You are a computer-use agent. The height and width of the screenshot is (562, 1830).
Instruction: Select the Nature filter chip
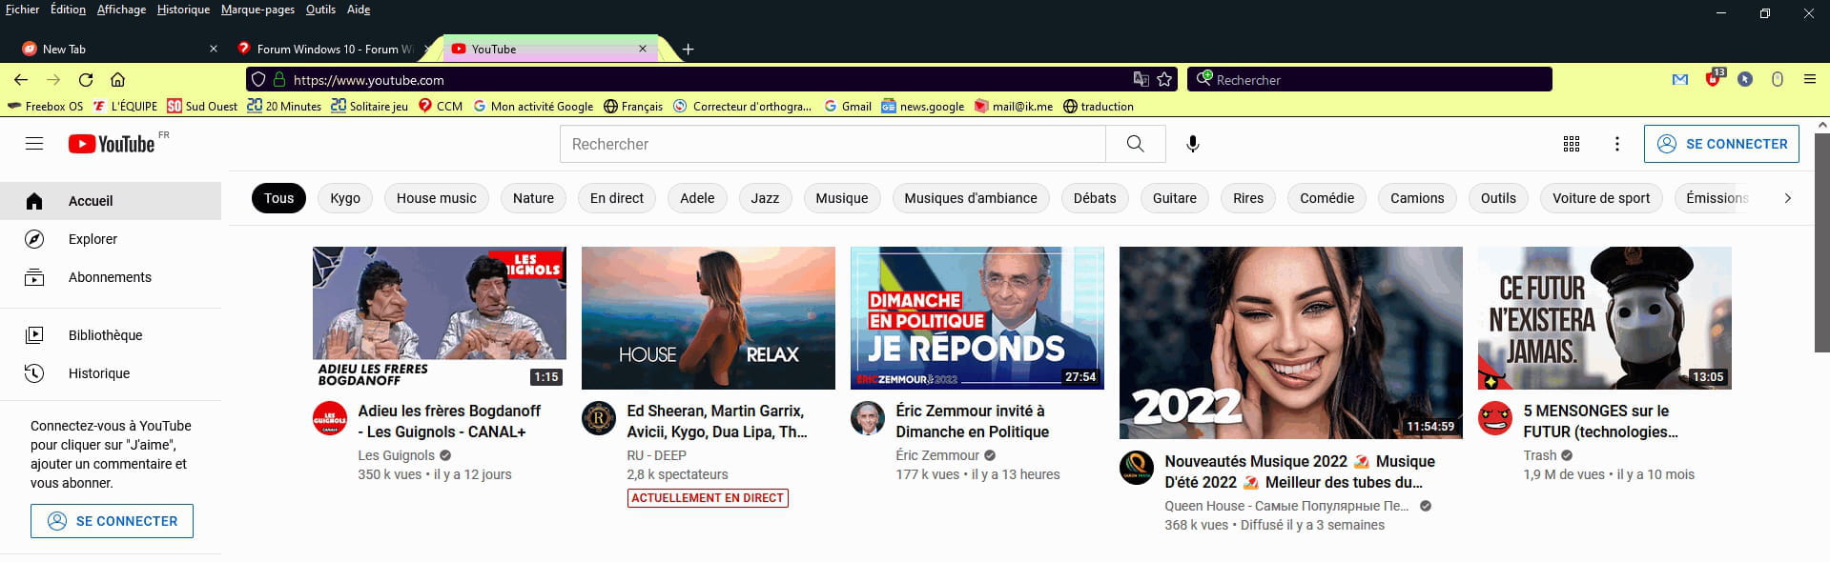533,198
